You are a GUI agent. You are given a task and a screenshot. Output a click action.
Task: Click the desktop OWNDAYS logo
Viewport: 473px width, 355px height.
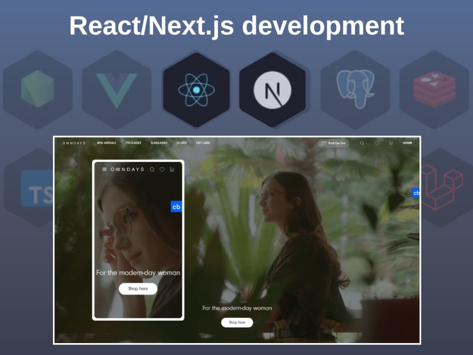click(74, 143)
